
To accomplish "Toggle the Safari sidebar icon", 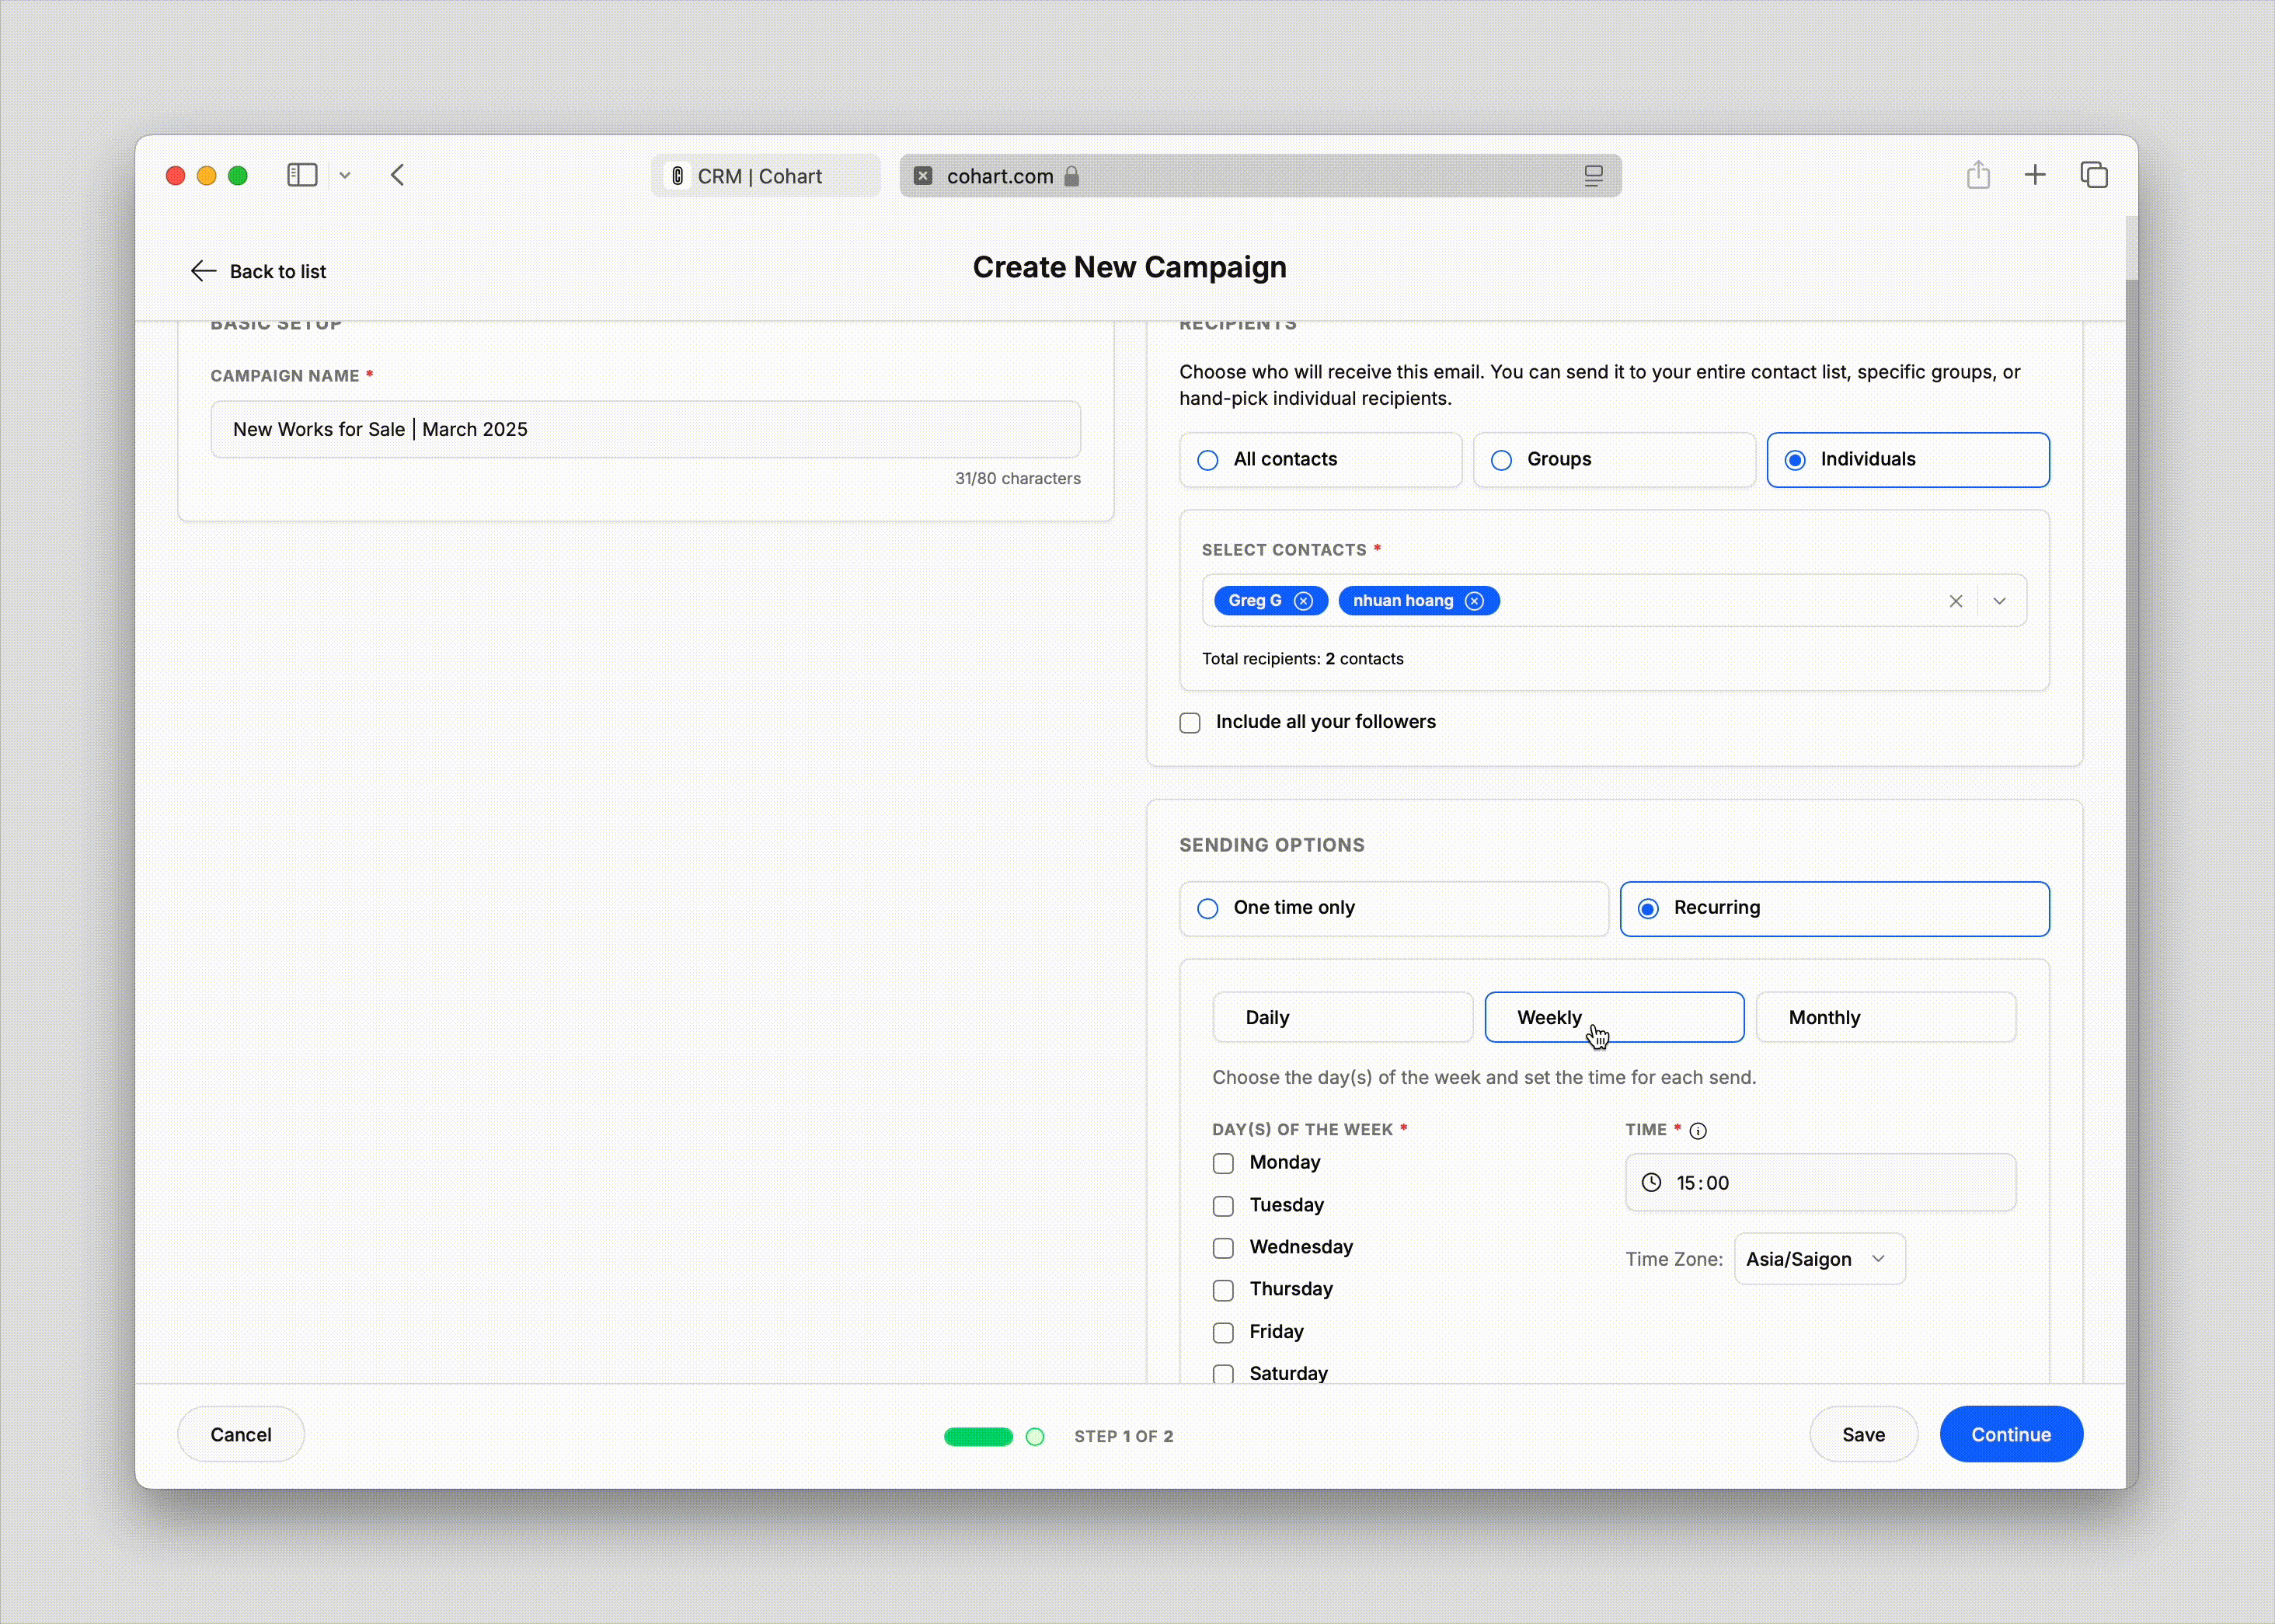I will [302, 175].
